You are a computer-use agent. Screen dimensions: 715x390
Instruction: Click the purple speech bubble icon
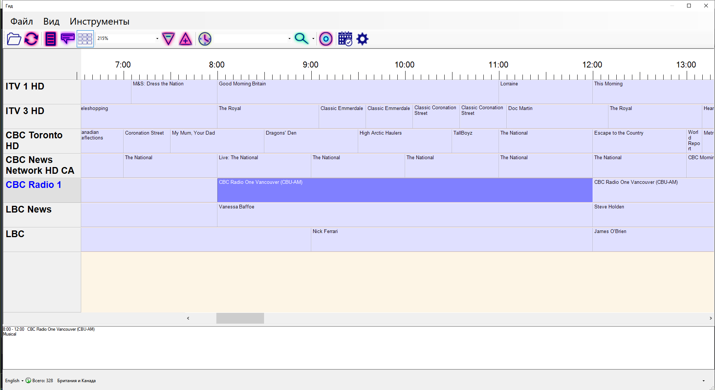click(x=67, y=39)
